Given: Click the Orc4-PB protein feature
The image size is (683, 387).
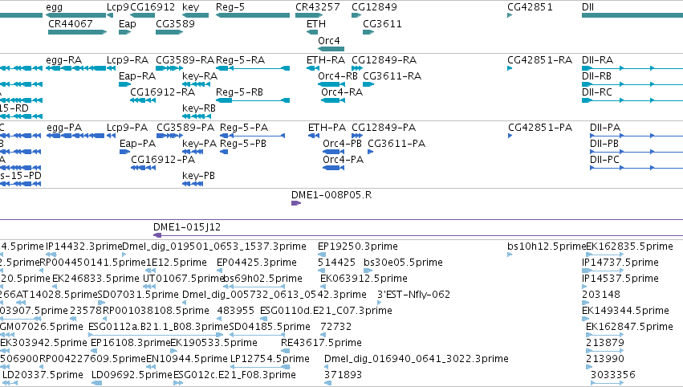Looking at the screenshot, I should [334, 152].
